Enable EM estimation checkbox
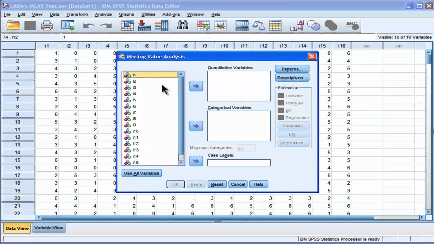The height and width of the screenshot is (244, 434). pyautogui.click(x=281, y=110)
